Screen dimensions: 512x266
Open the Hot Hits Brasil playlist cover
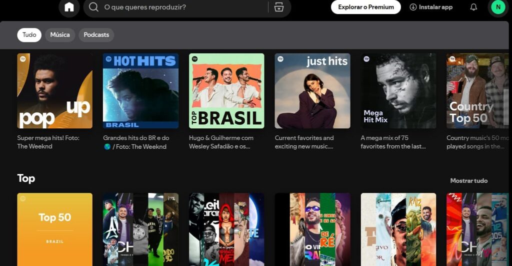coord(140,91)
